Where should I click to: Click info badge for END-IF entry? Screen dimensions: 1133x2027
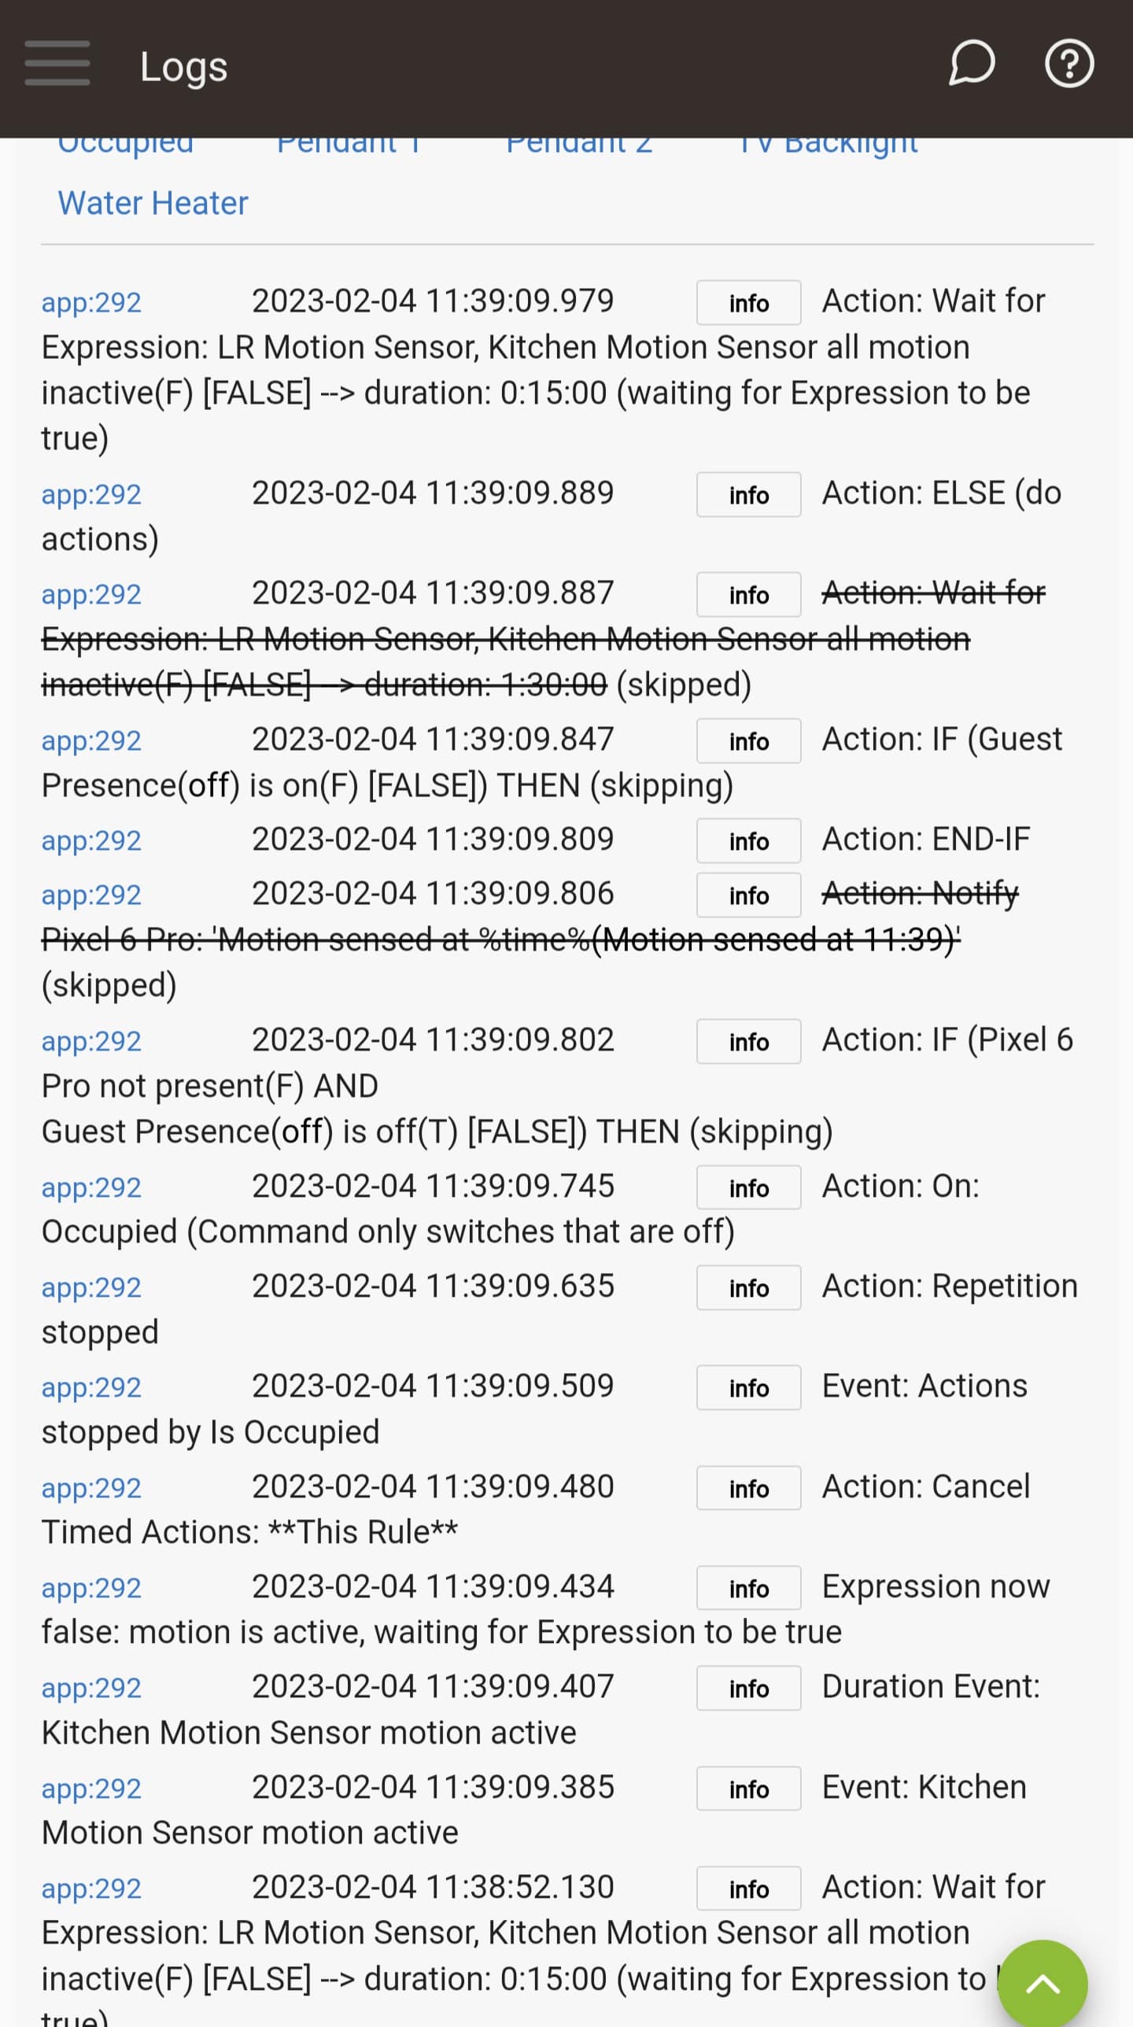pos(748,841)
